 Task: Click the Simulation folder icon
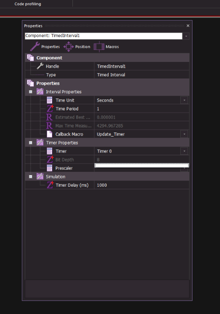coord(40,177)
